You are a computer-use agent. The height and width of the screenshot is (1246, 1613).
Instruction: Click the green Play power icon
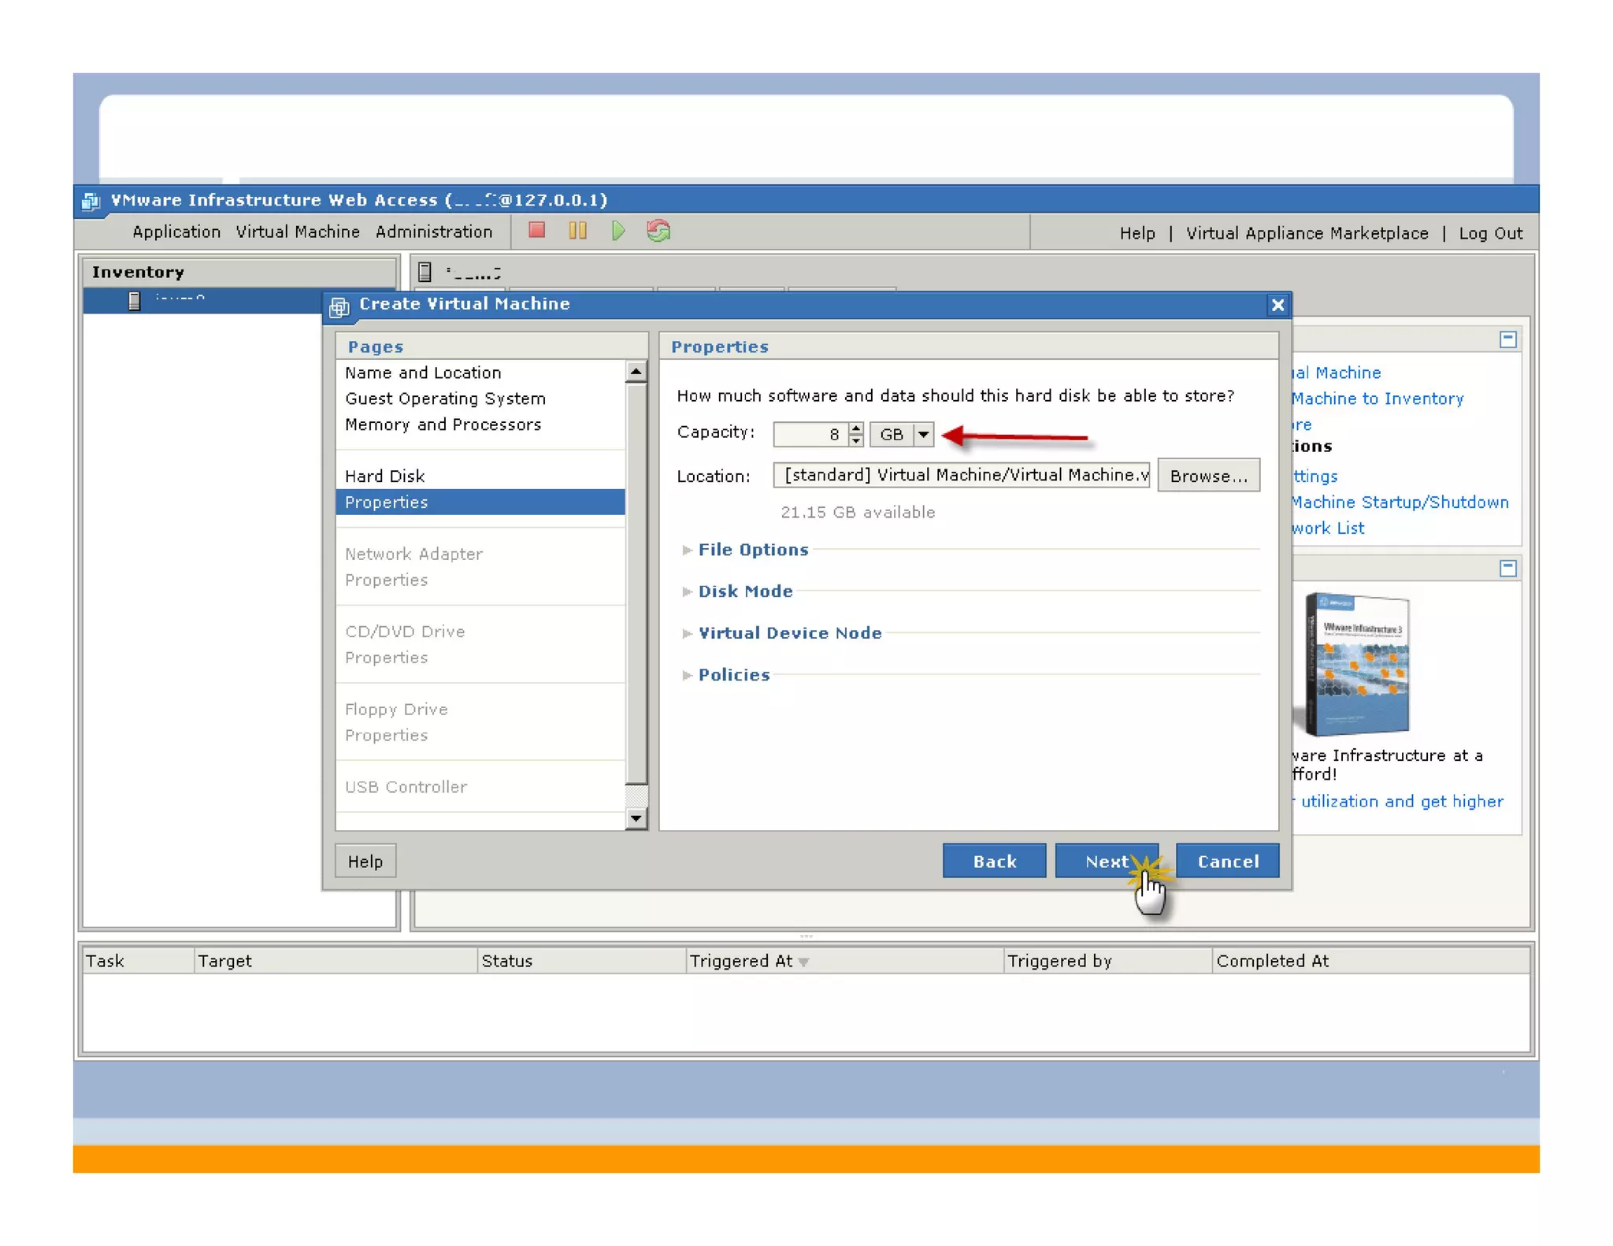pyautogui.click(x=618, y=230)
